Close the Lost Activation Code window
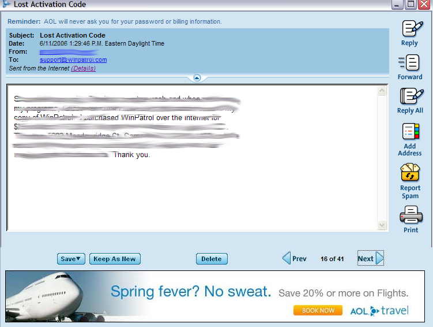 coord(424,5)
